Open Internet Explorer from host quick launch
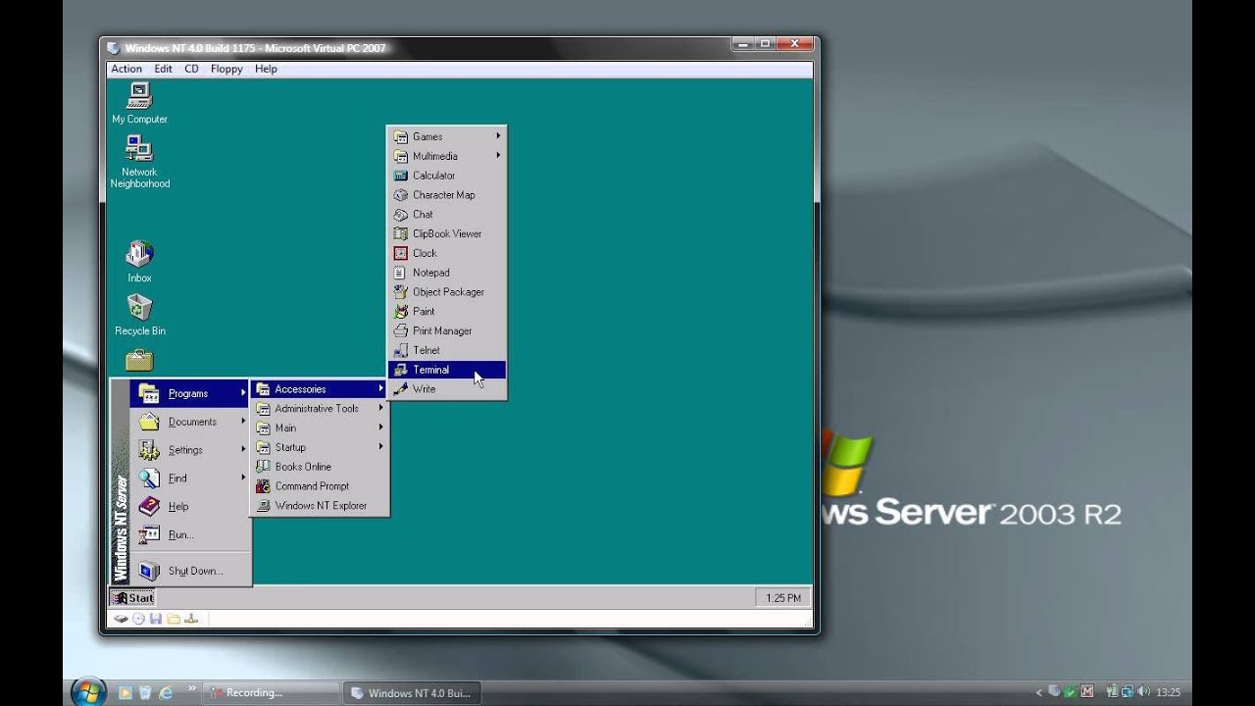Image resolution: width=1255 pixels, height=706 pixels. [x=166, y=692]
